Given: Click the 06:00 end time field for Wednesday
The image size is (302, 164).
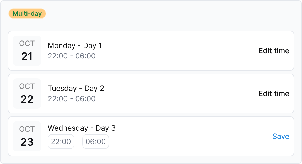Looking at the screenshot, I should pyautogui.click(x=96, y=141).
